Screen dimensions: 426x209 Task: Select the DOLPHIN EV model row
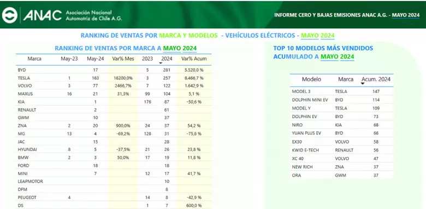[341, 117]
